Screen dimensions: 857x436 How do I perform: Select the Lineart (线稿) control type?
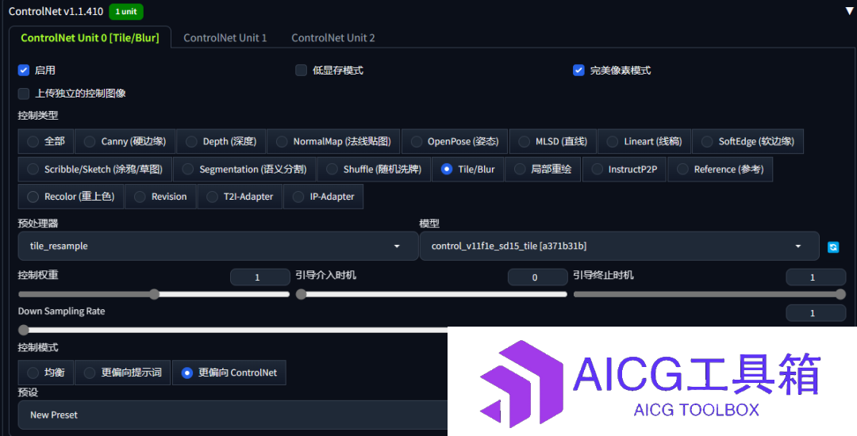click(644, 141)
